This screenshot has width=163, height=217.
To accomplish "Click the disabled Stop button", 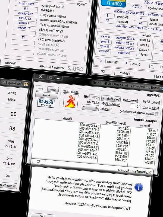I will pyautogui.click(x=40, y=88).
